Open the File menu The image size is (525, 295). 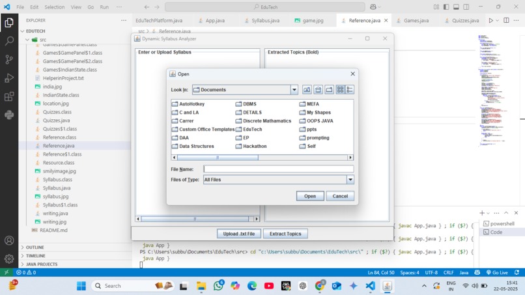(20, 7)
